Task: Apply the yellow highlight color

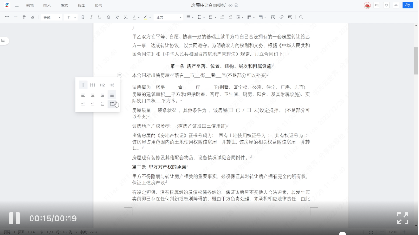Action: click(x=145, y=17)
